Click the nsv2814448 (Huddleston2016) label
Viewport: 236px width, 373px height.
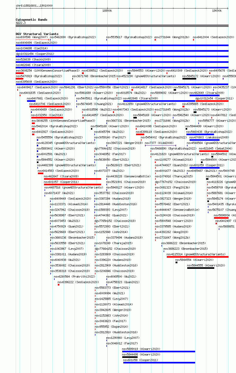[x=116, y=204]
